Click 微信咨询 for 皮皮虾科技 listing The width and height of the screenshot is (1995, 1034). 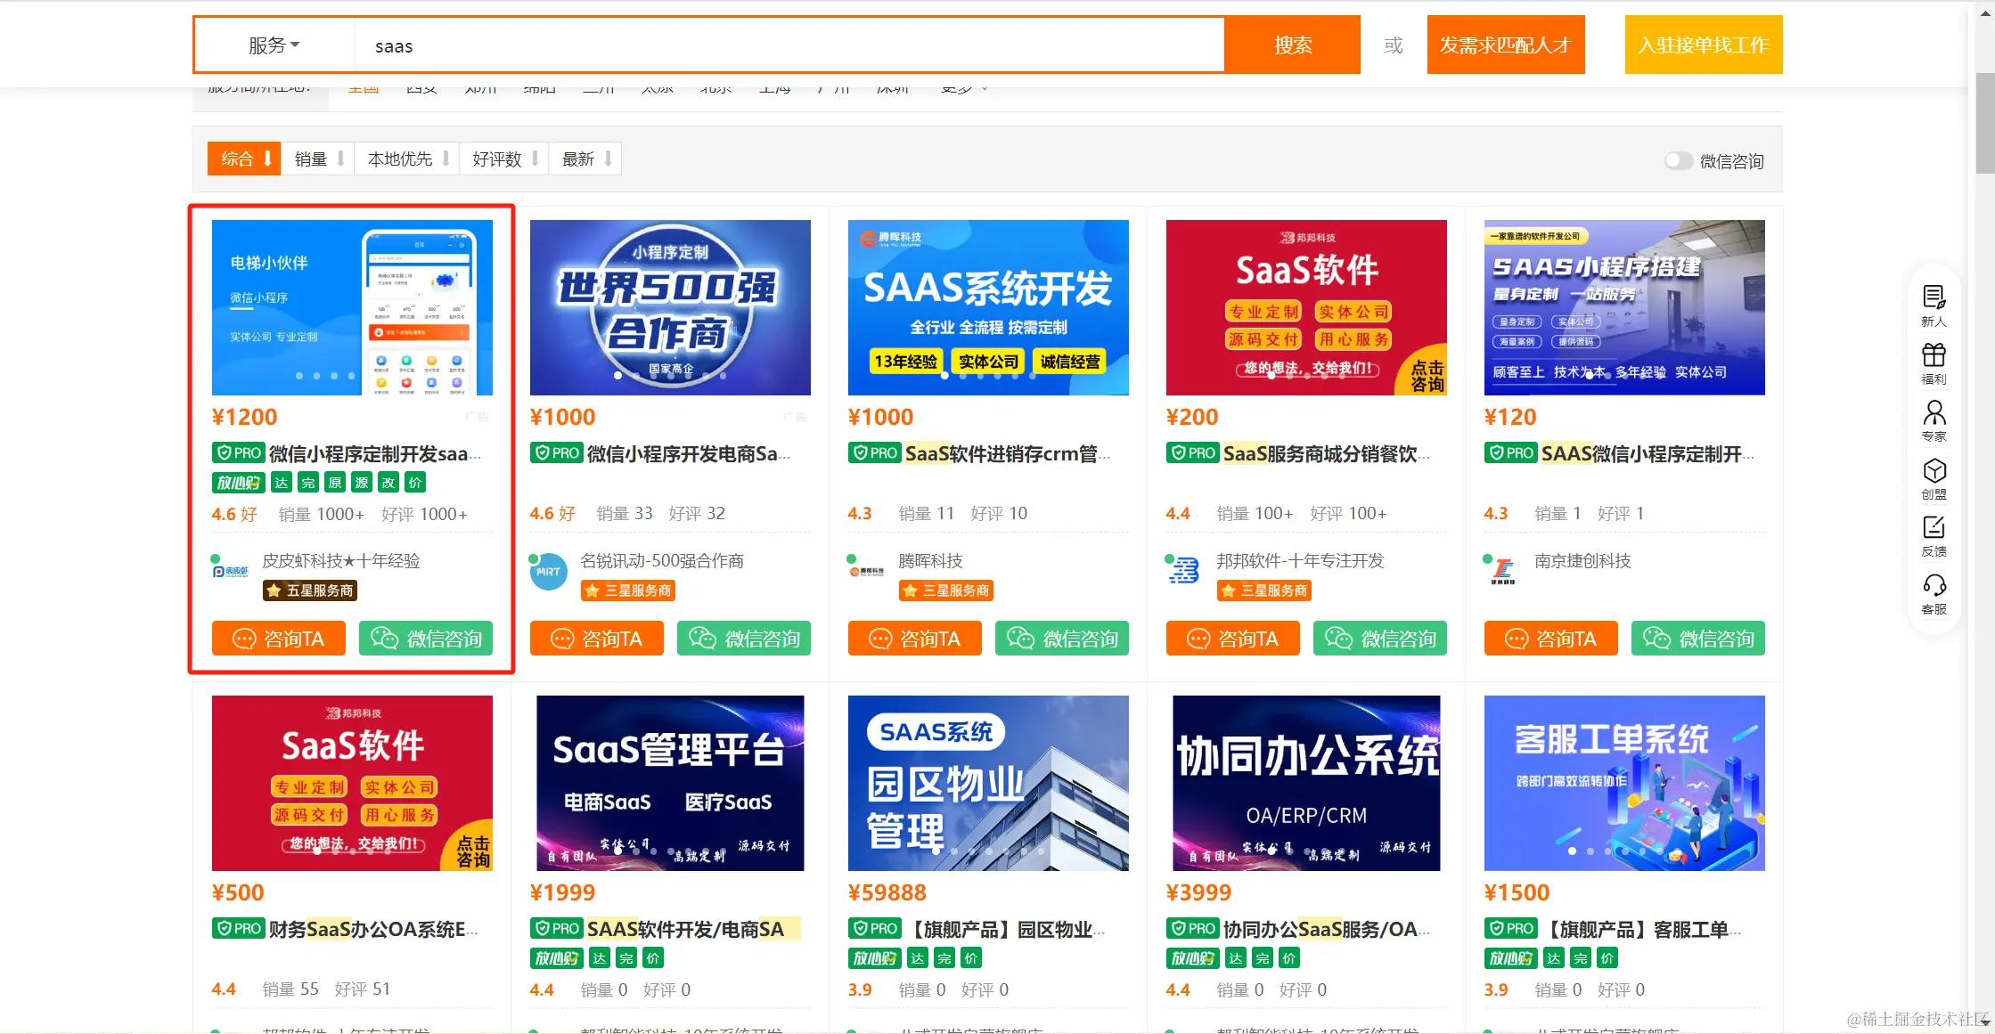point(426,639)
